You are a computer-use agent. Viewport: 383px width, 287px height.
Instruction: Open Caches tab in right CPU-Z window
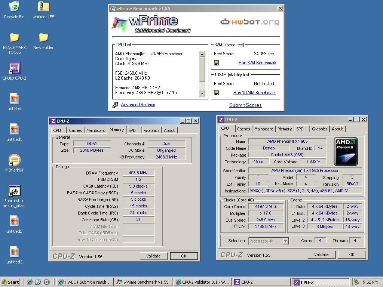(x=243, y=129)
